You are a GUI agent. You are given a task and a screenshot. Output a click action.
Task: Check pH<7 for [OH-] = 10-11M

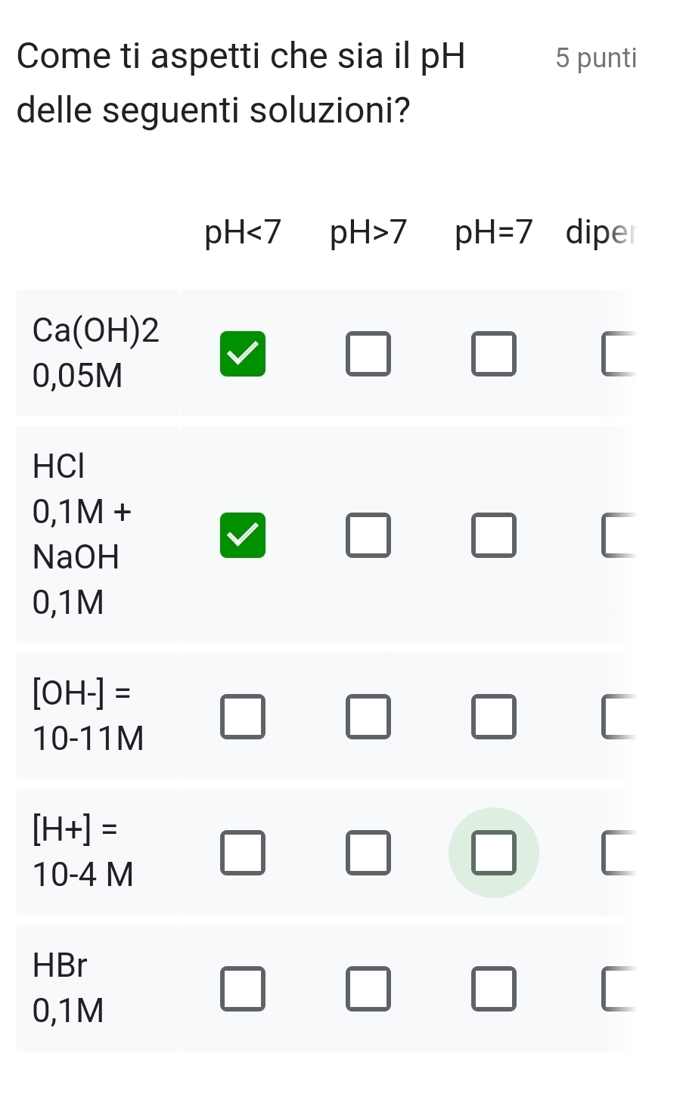pos(243,717)
